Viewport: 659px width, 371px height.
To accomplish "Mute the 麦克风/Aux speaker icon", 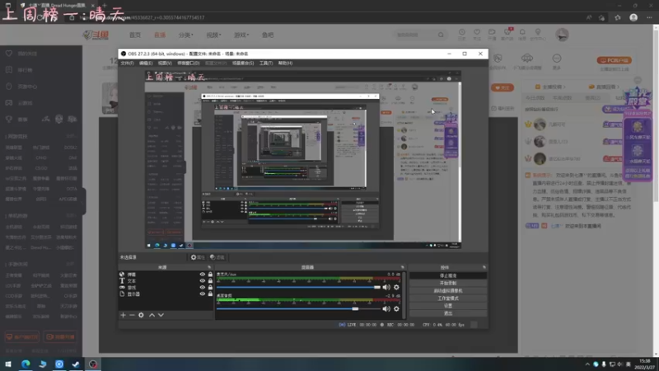I will click(x=386, y=287).
